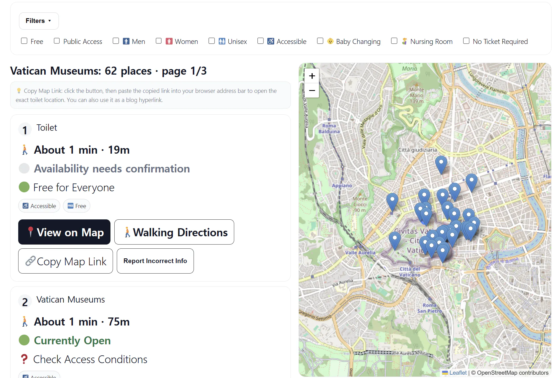
Task: Zoom in on the map
Action: [312, 76]
